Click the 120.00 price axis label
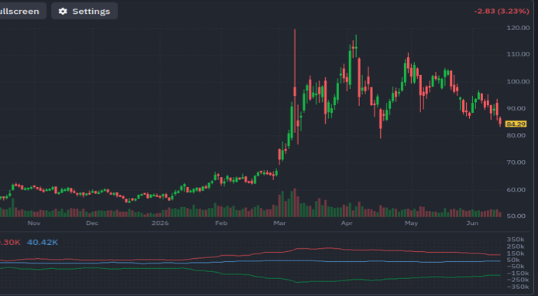The height and width of the screenshot is (296, 538). pyautogui.click(x=518, y=28)
